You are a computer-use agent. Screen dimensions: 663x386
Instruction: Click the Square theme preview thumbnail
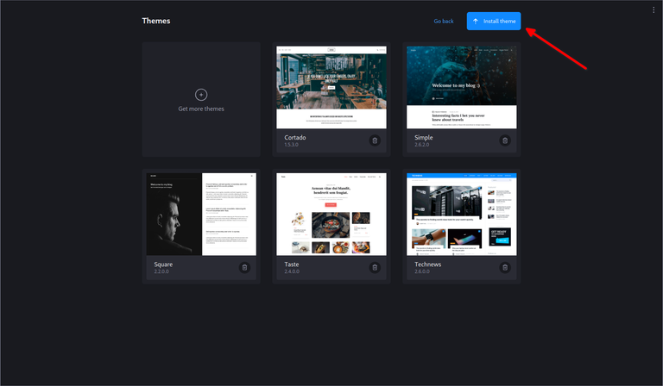(x=201, y=214)
